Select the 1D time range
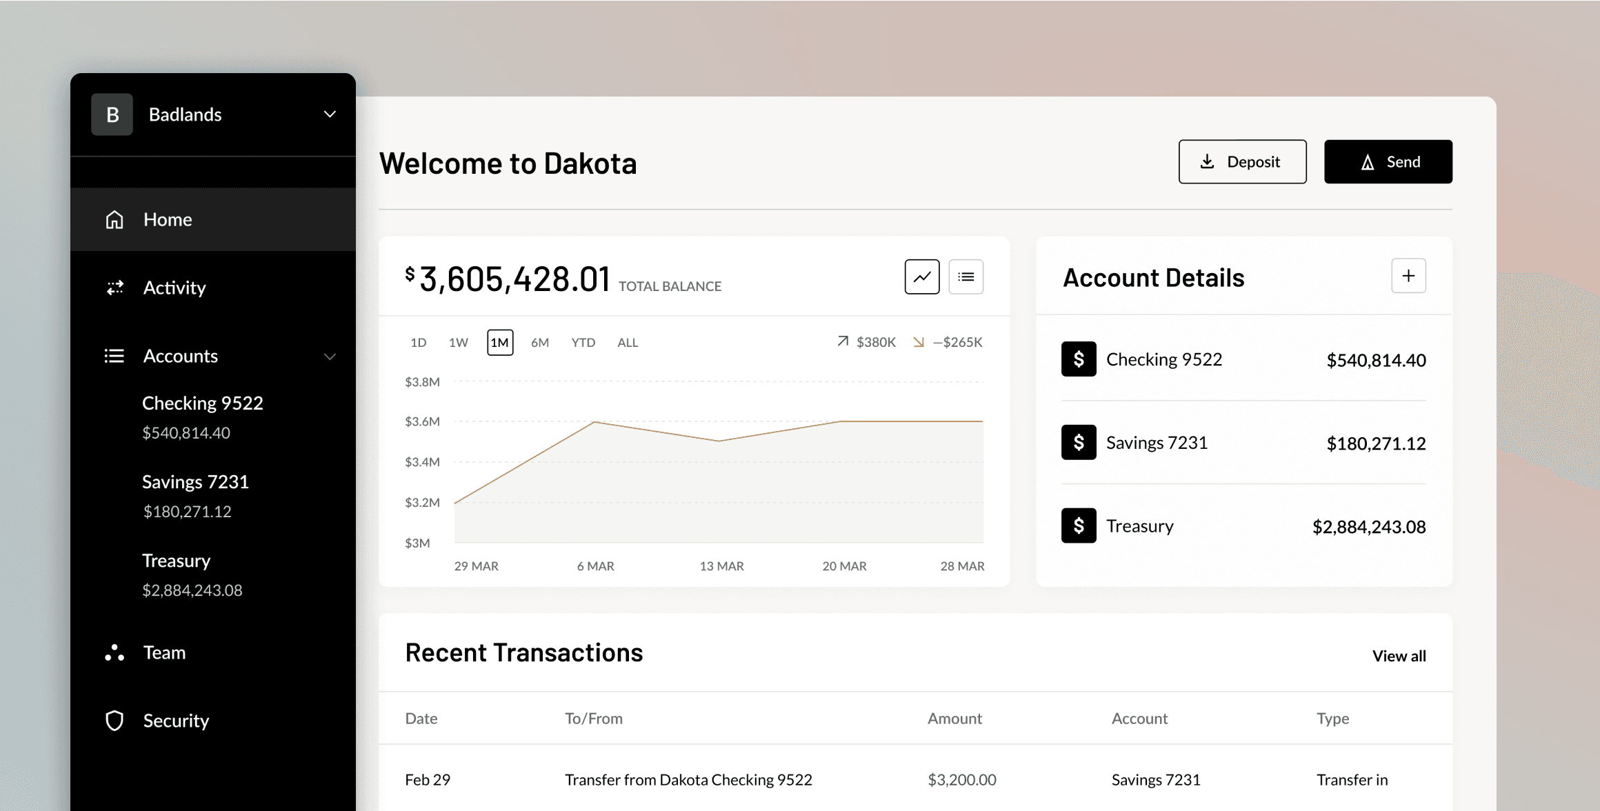The image size is (1600, 811). click(418, 342)
